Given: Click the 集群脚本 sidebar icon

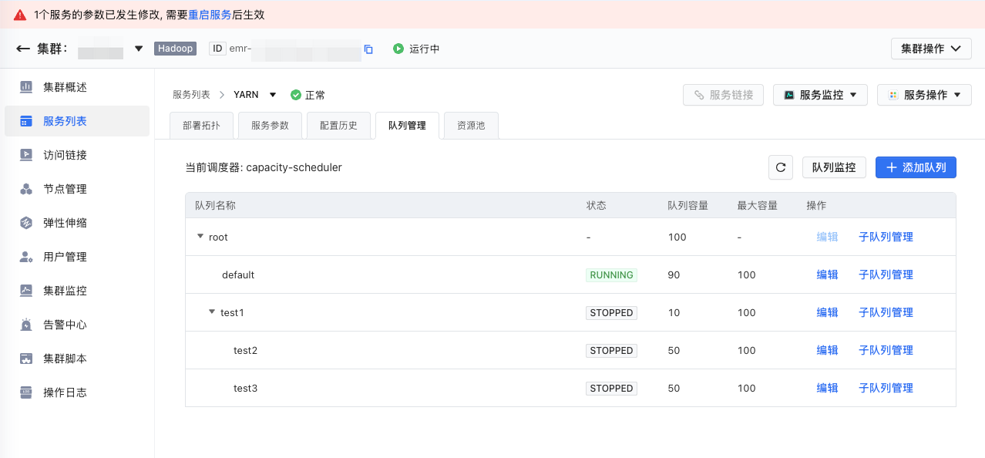Looking at the screenshot, I should click(26, 359).
